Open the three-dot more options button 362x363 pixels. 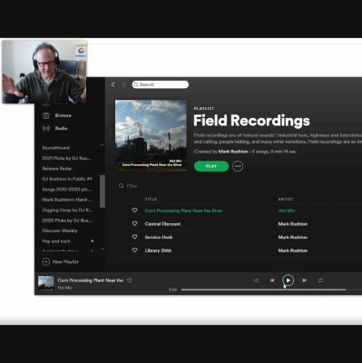point(238,166)
